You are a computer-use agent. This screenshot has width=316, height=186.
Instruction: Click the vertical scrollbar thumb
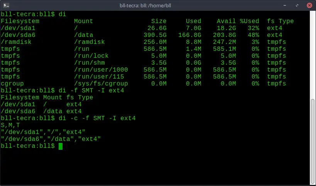[313, 141]
